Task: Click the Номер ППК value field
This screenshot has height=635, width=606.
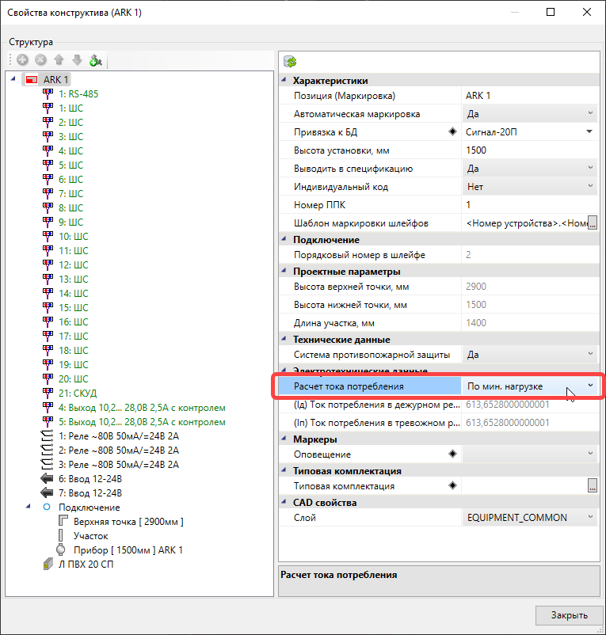Action: coord(529,205)
